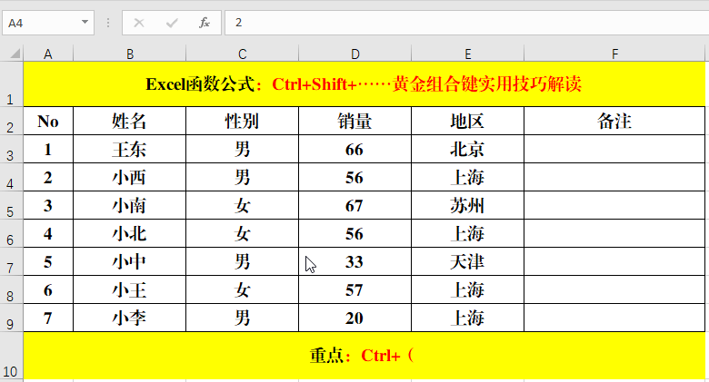The width and height of the screenshot is (709, 382).
Task: Select the cell containing 小南
Action: 129,205
